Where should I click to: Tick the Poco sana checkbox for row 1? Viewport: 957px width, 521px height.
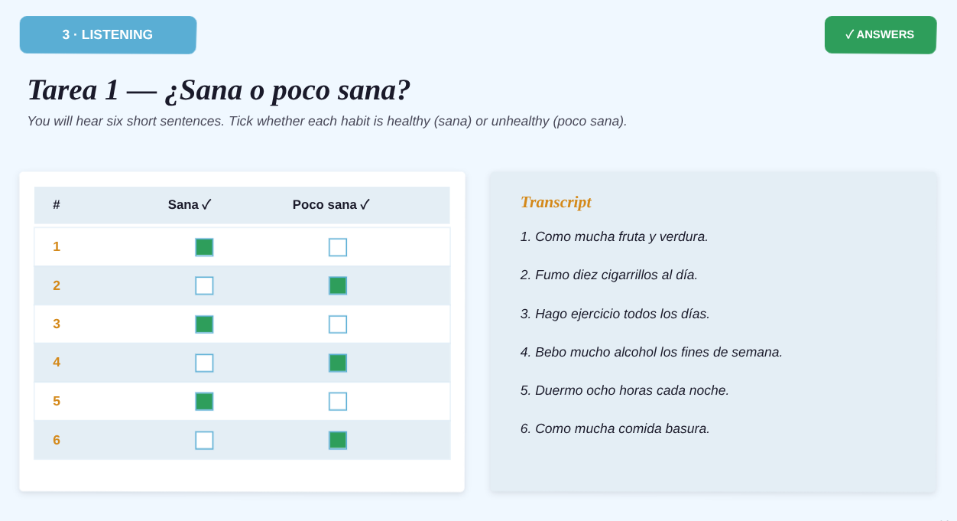tap(338, 247)
